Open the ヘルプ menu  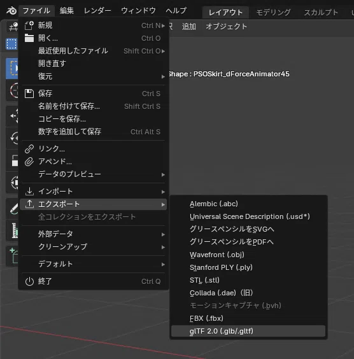click(176, 11)
